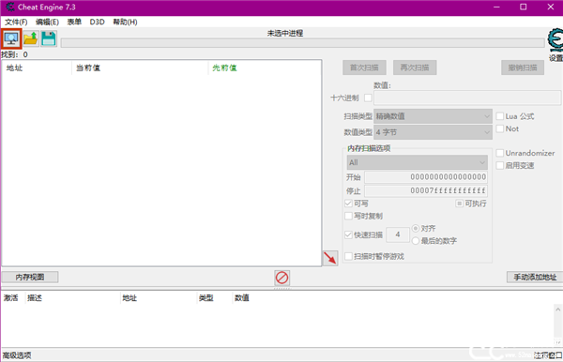Enable the 启用变速 speedhack checkbox
The image size is (563, 362).
pyautogui.click(x=500, y=165)
